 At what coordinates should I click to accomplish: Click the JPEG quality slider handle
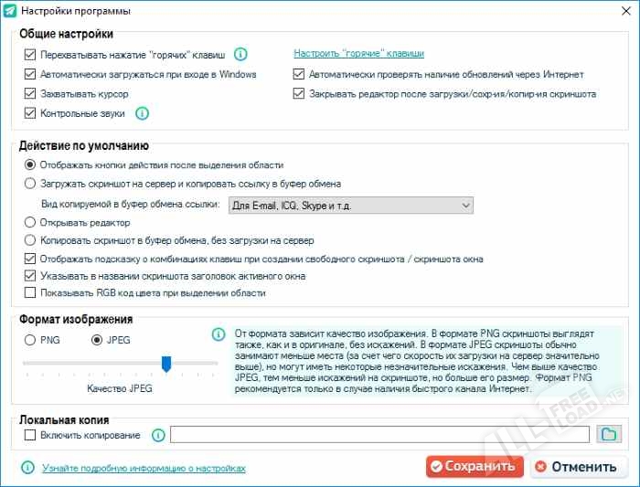(166, 364)
